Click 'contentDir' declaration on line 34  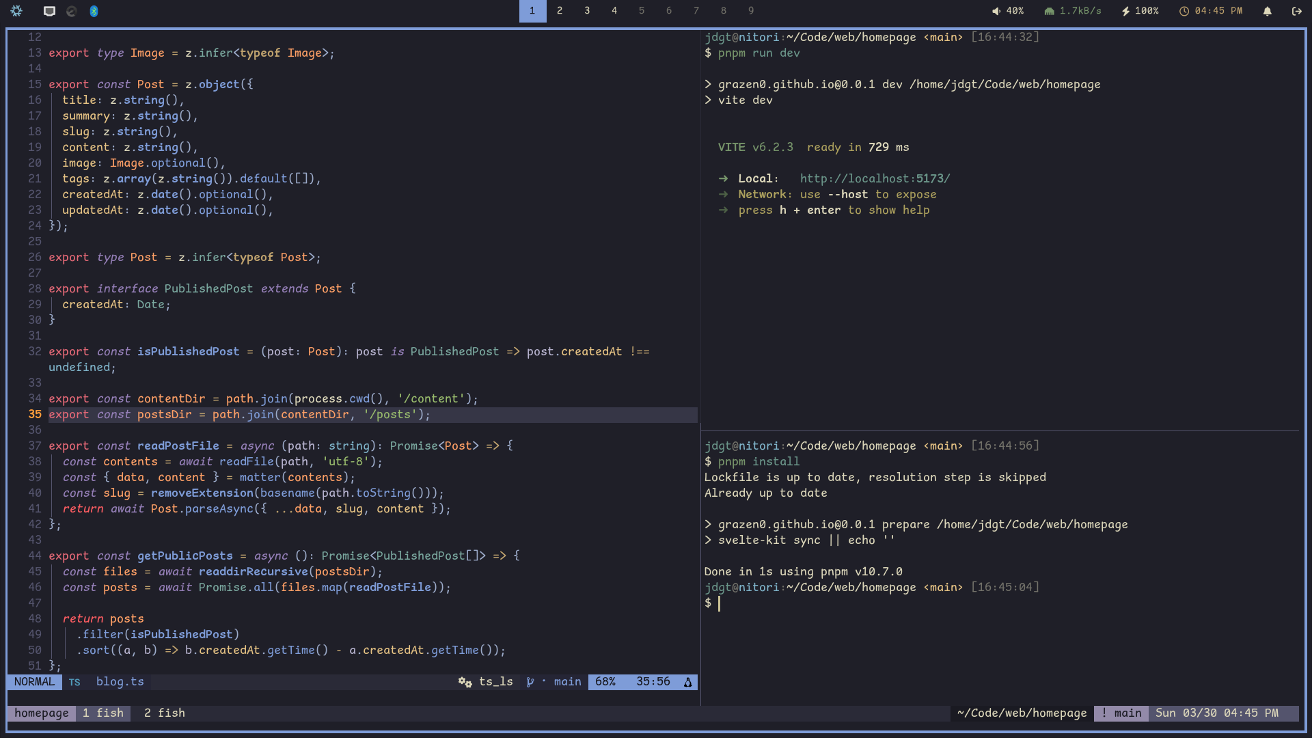pos(172,398)
